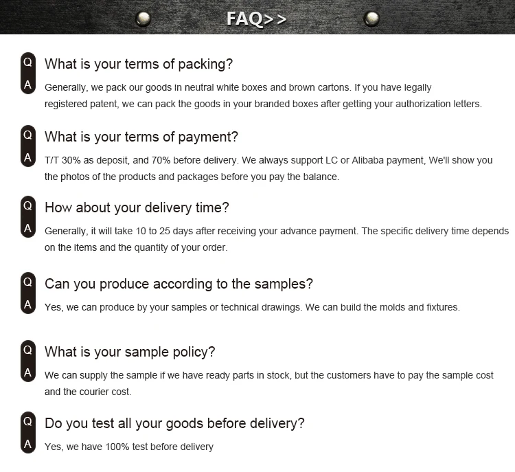Open the 'Can you produce according to the samples?' question
Viewport: 515px width, 472px height.
[x=179, y=284]
